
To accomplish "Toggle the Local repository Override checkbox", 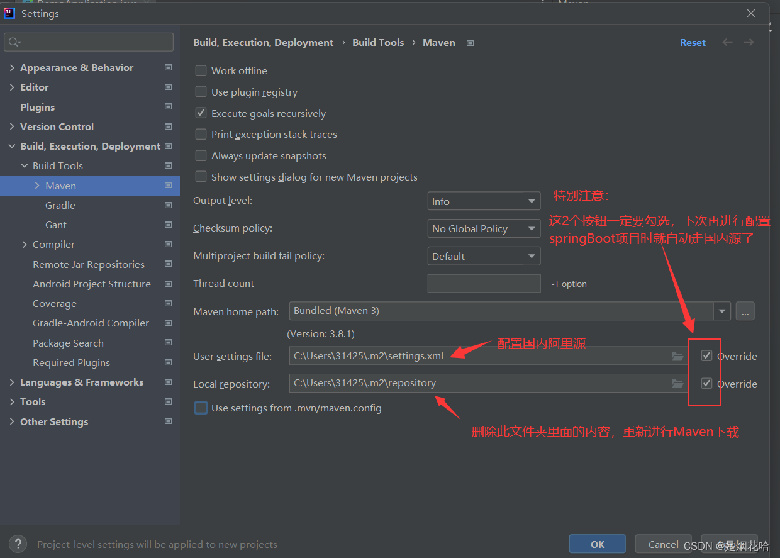I will pos(707,384).
